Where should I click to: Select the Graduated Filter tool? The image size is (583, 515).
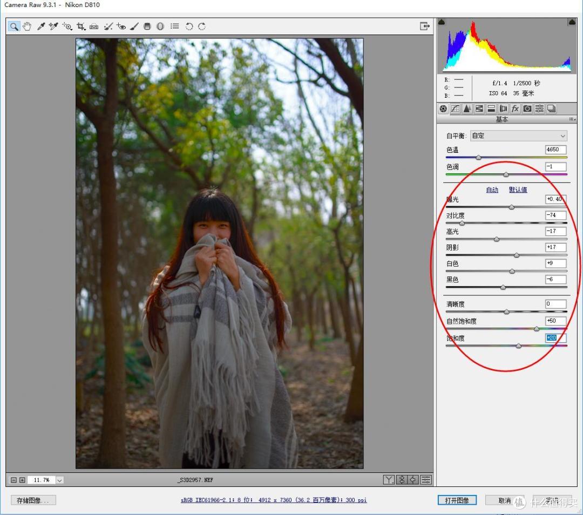(147, 26)
